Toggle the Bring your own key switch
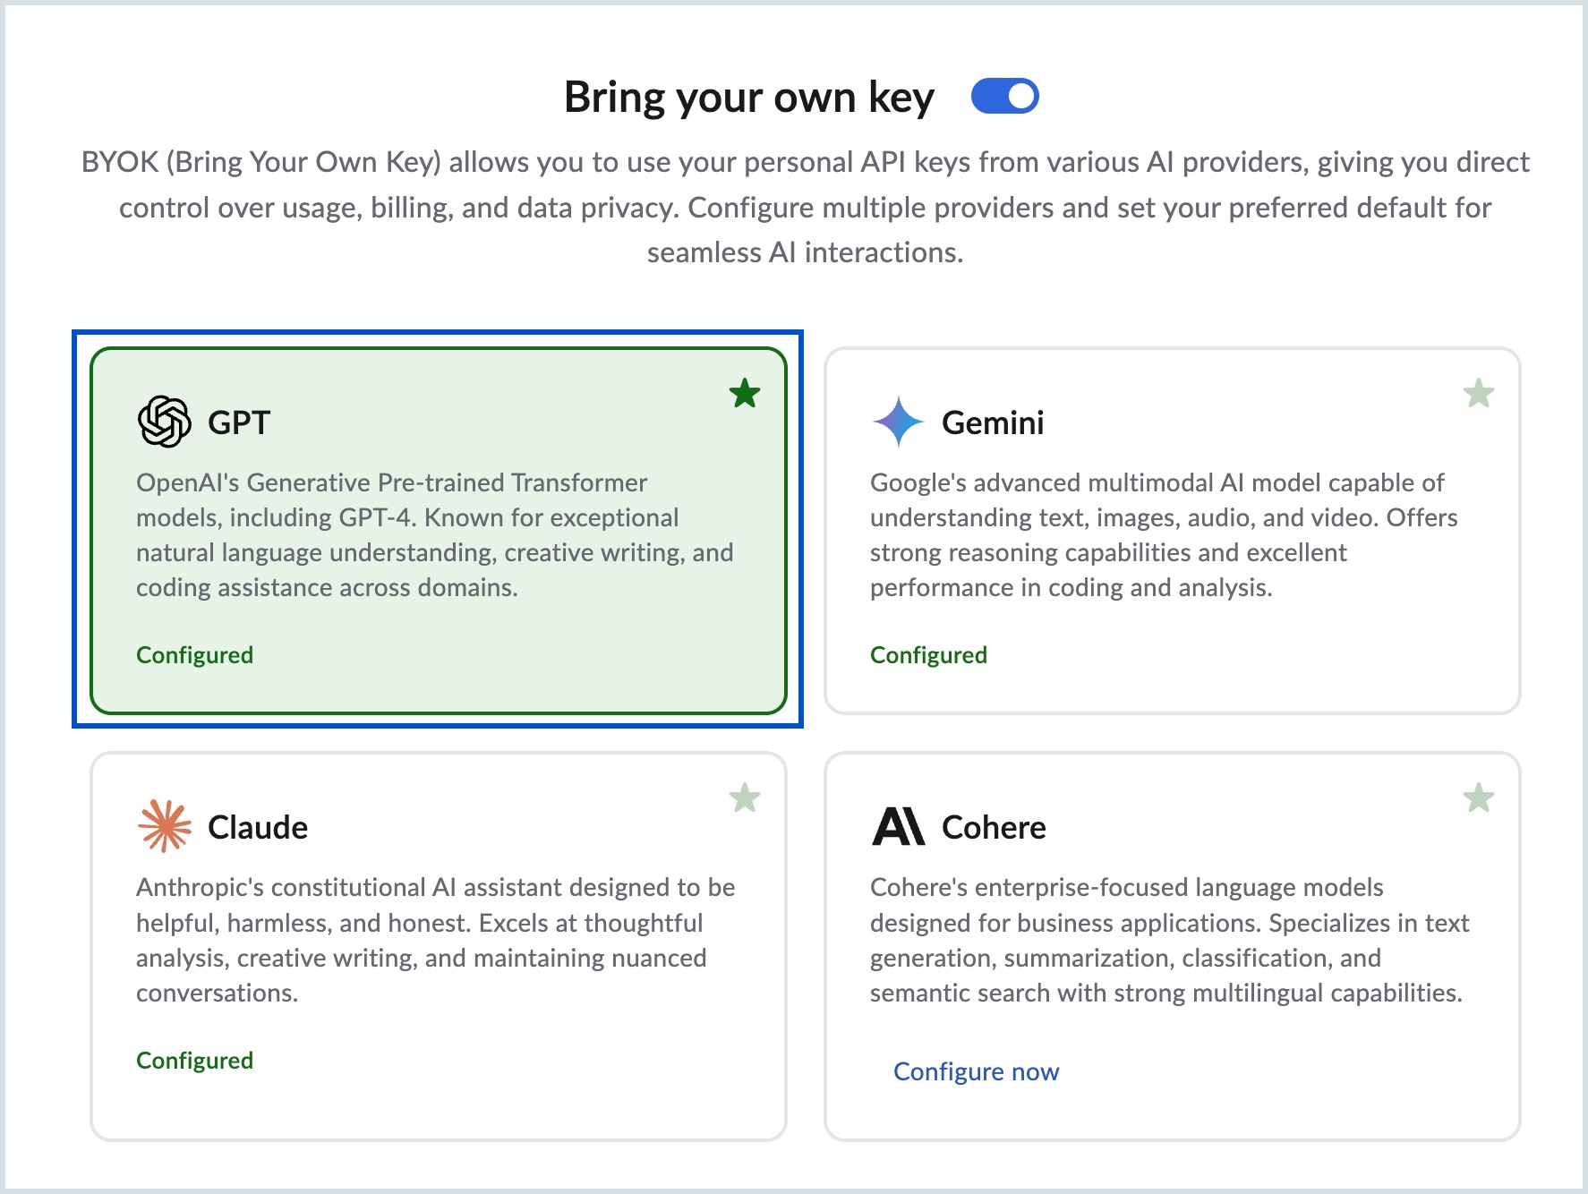The image size is (1588, 1194). 1004,97
